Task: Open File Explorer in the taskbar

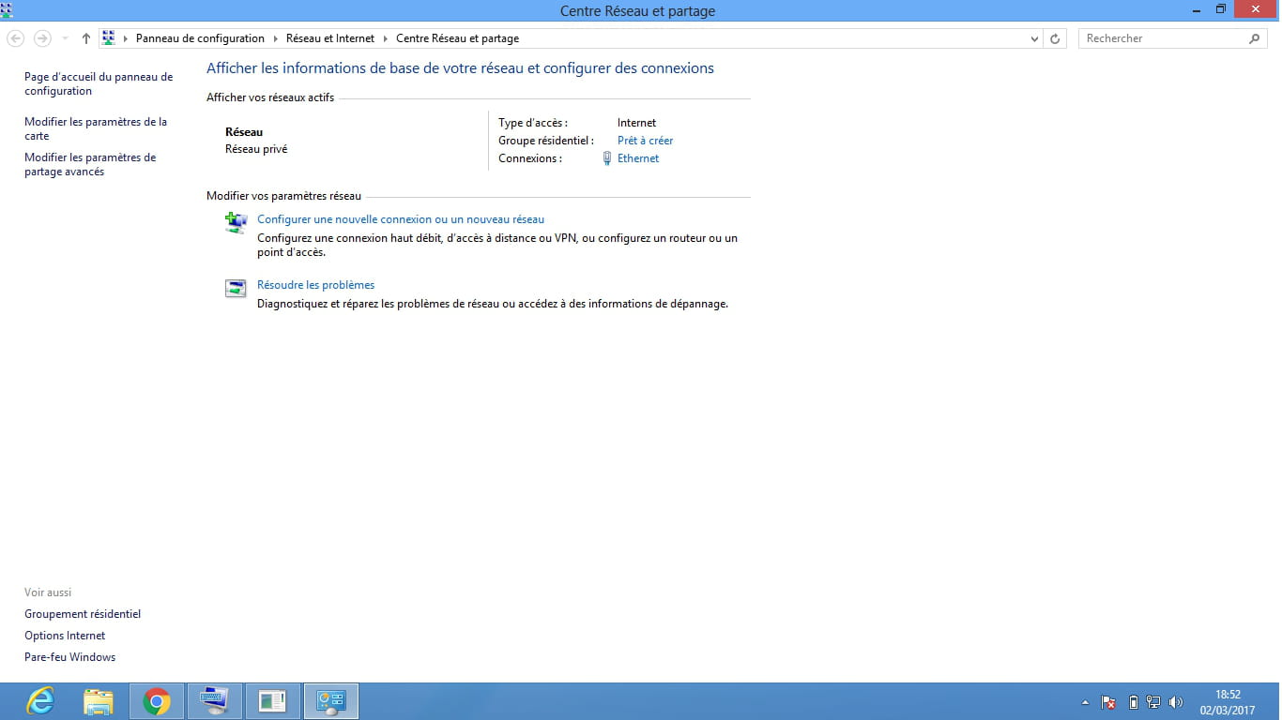Action: pos(99,701)
